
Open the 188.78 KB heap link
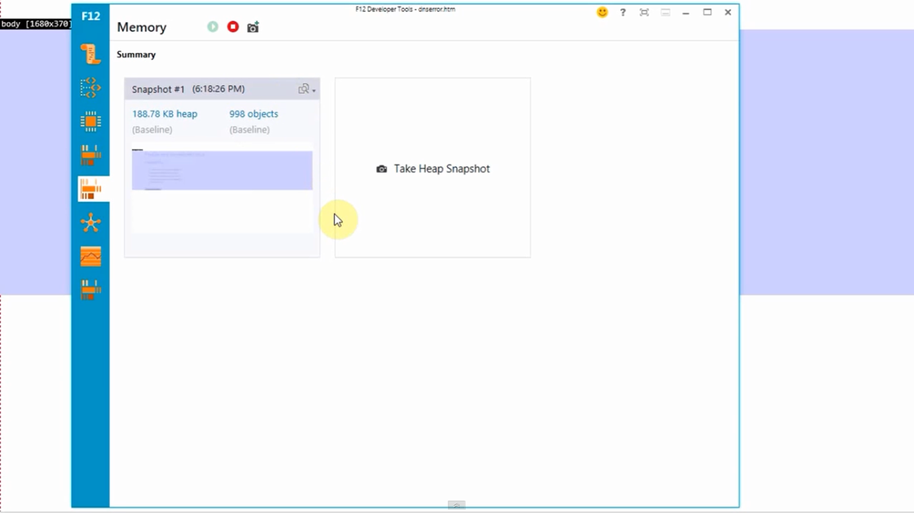coord(165,114)
